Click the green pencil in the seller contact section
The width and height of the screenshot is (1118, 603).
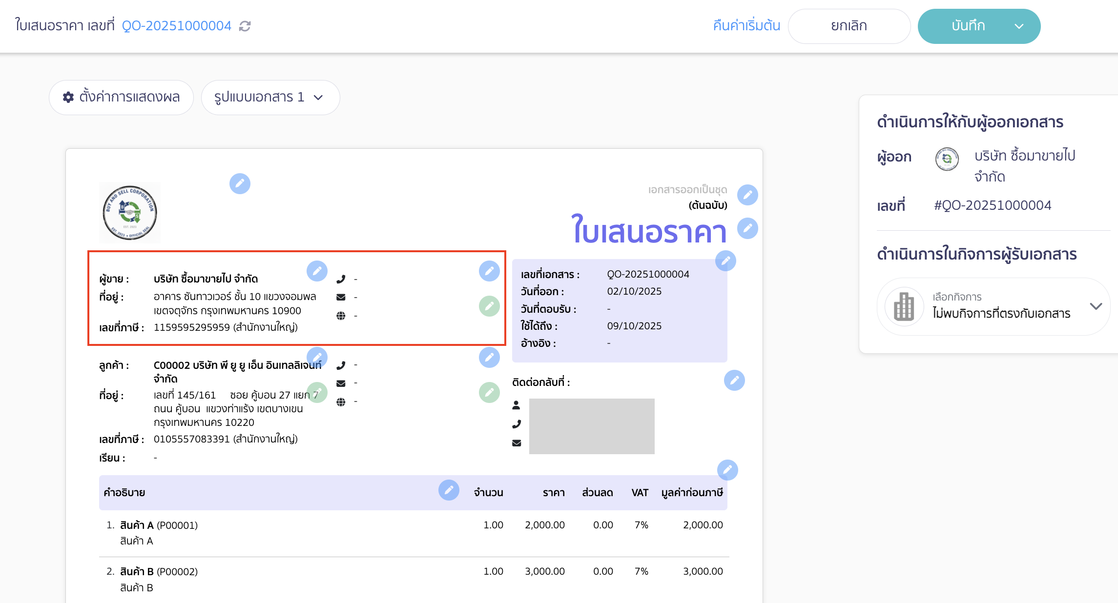point(489,306)
